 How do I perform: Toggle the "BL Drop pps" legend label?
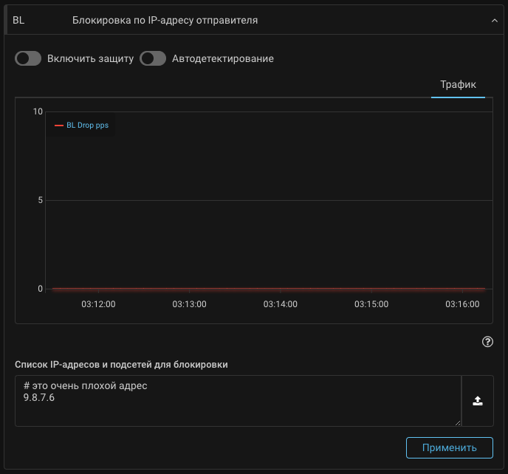[x=87, y=126]
